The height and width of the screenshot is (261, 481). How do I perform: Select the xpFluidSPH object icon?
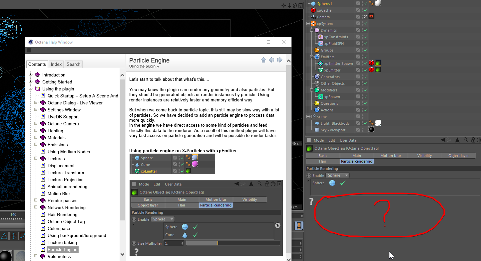pyautogui.click(x=320, y=44)
